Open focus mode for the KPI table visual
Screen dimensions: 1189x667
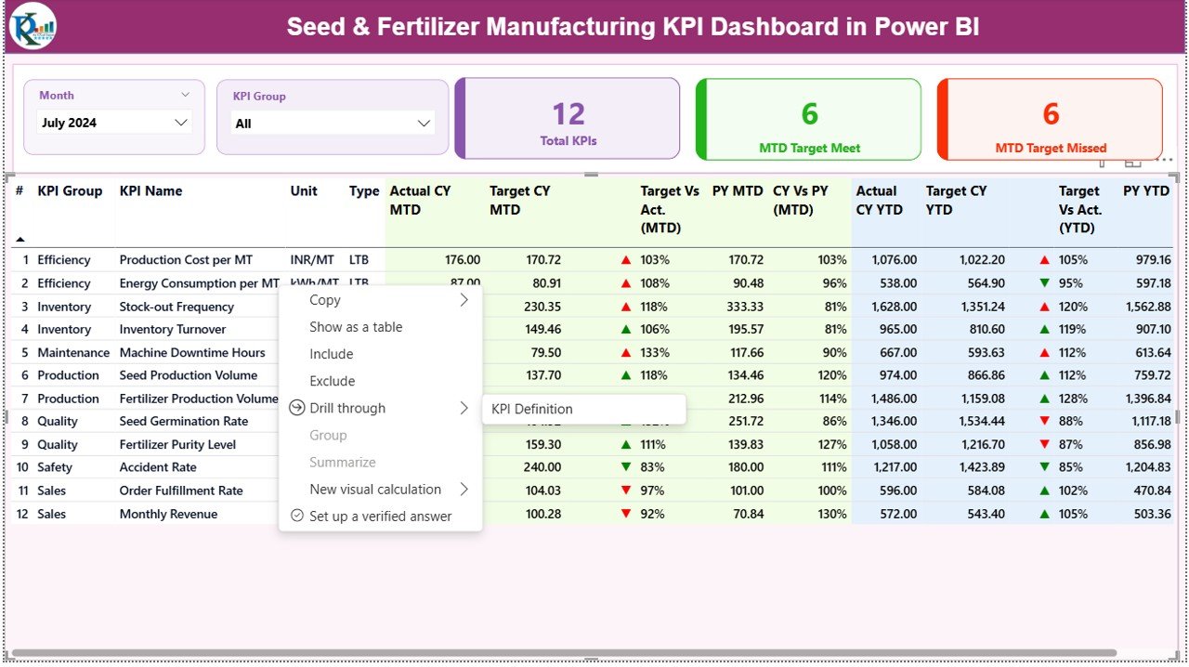tap(1132, 163)
